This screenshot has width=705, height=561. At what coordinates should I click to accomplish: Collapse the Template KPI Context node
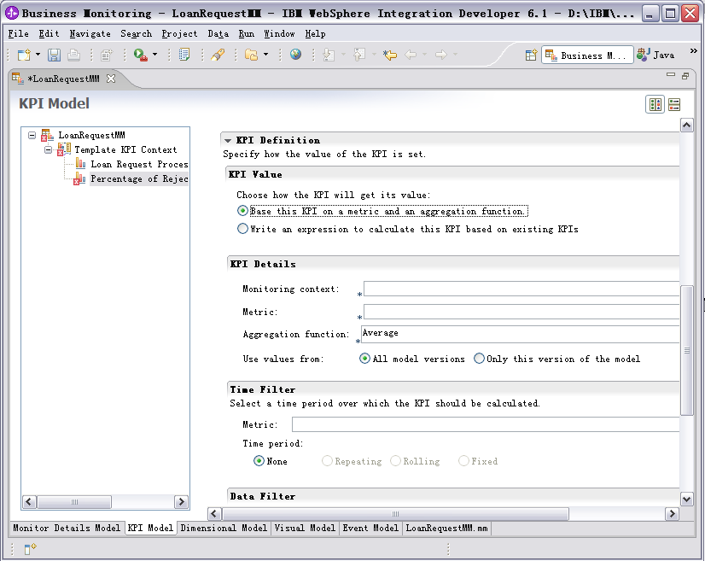(x=48, y=149)
